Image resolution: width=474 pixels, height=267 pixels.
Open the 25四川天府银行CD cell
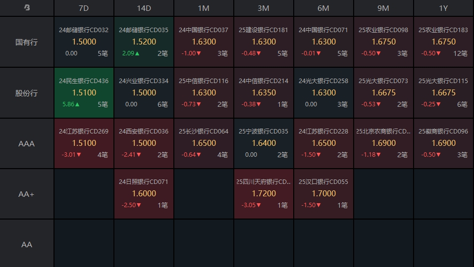point(263,194)
